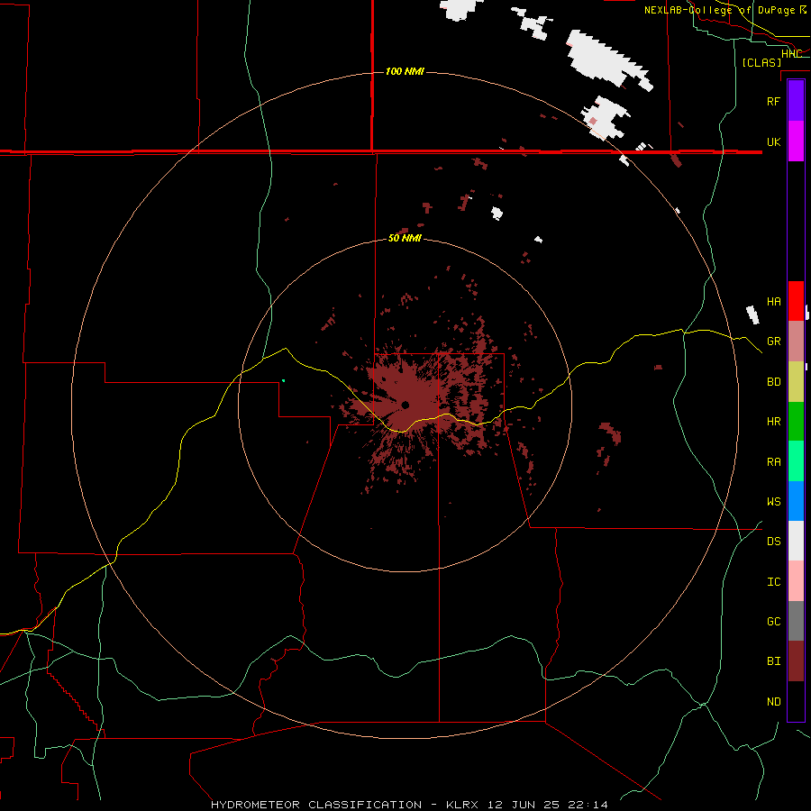The height and width of the screenshot is (811, 811).
Task: Click the 'GR' legend label
Action: coord(773,342)
